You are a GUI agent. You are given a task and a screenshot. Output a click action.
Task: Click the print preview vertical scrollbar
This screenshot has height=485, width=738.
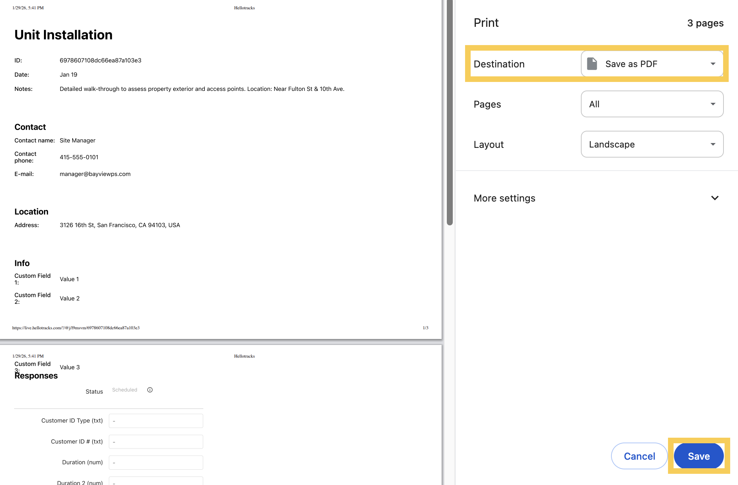[449, 112]
